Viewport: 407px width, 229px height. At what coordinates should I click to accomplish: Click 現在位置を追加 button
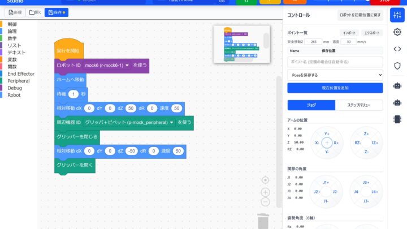(335, 88)
